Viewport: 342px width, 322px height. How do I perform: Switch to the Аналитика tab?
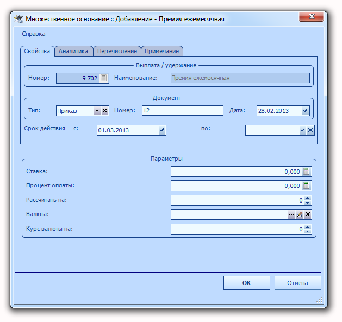73,51
